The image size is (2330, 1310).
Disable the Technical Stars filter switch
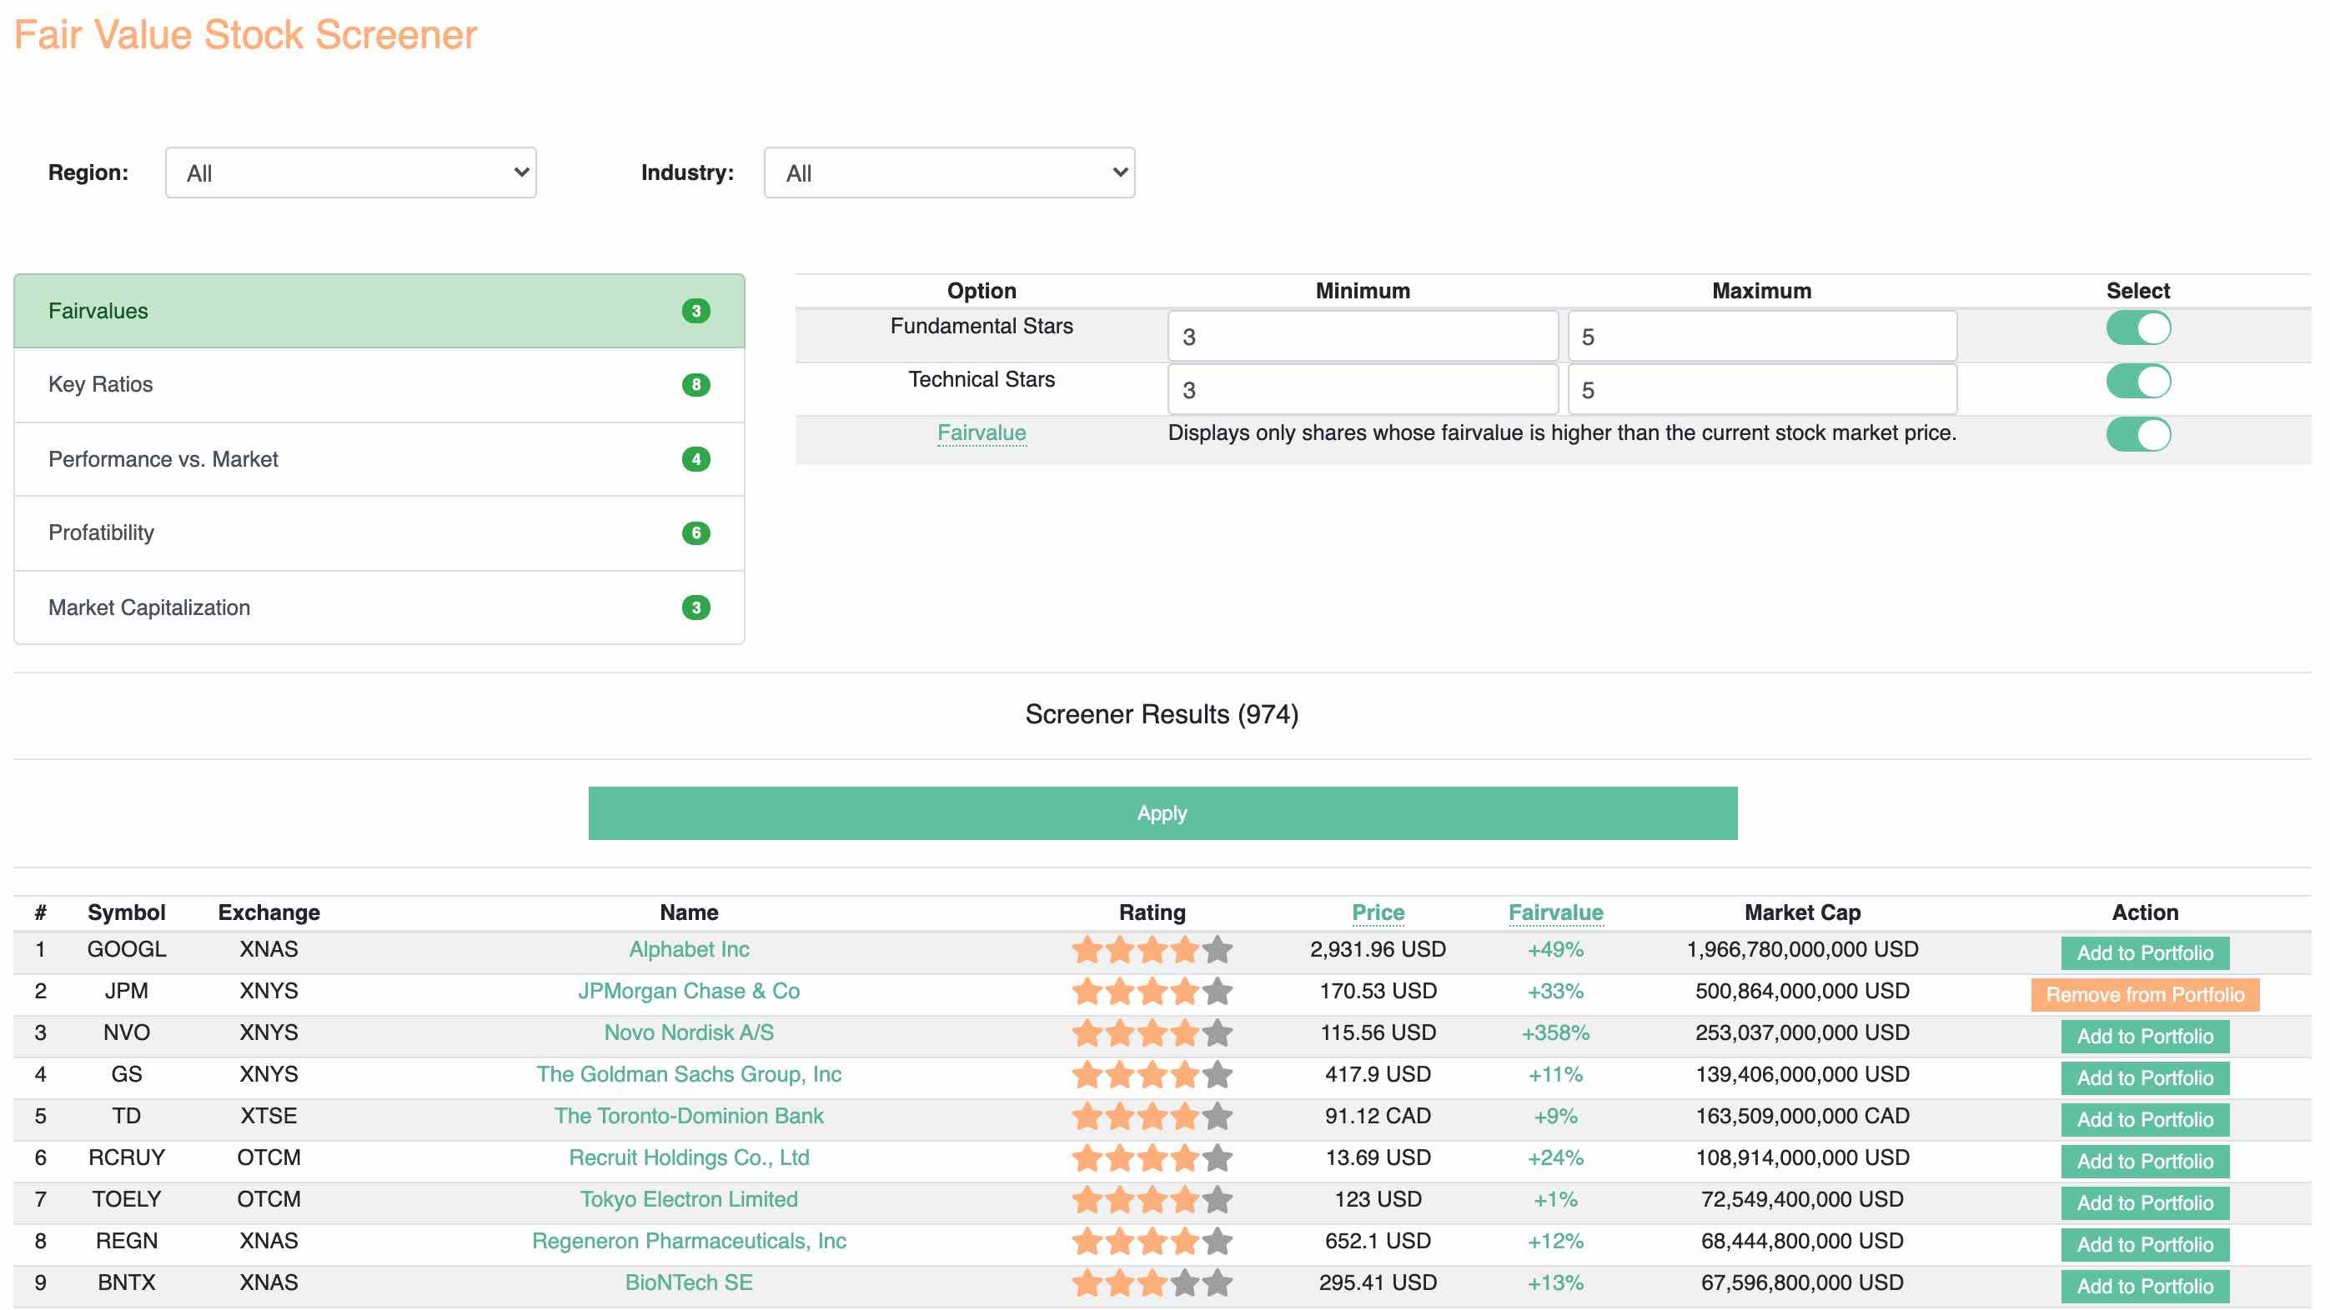click(2137, 382)
